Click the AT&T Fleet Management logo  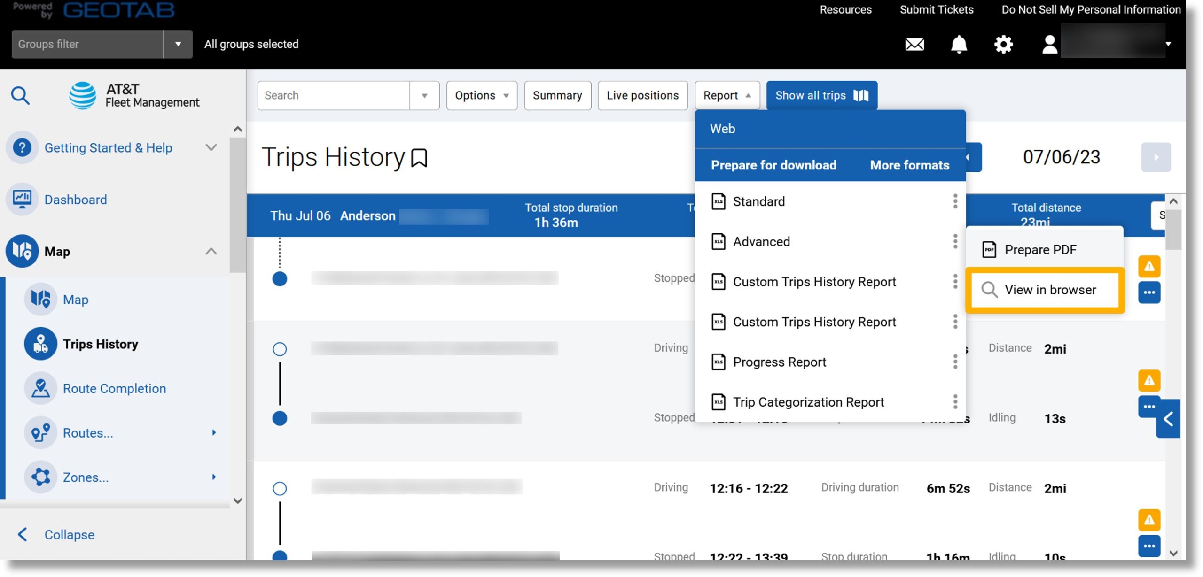pos(134,95)
